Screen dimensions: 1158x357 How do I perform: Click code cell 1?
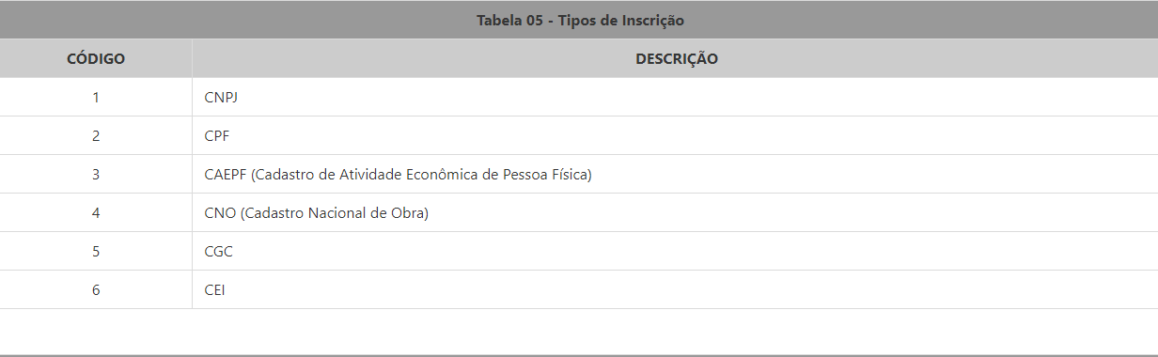click(x=96, y=97)
